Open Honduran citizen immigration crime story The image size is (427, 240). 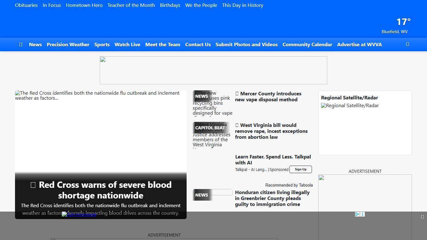pos(272,198)
